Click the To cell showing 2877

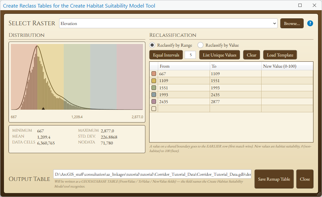pos(236,101)
